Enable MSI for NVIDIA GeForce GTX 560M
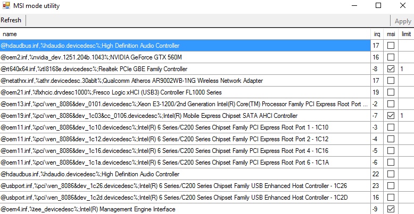 click(x=391, y=57)
